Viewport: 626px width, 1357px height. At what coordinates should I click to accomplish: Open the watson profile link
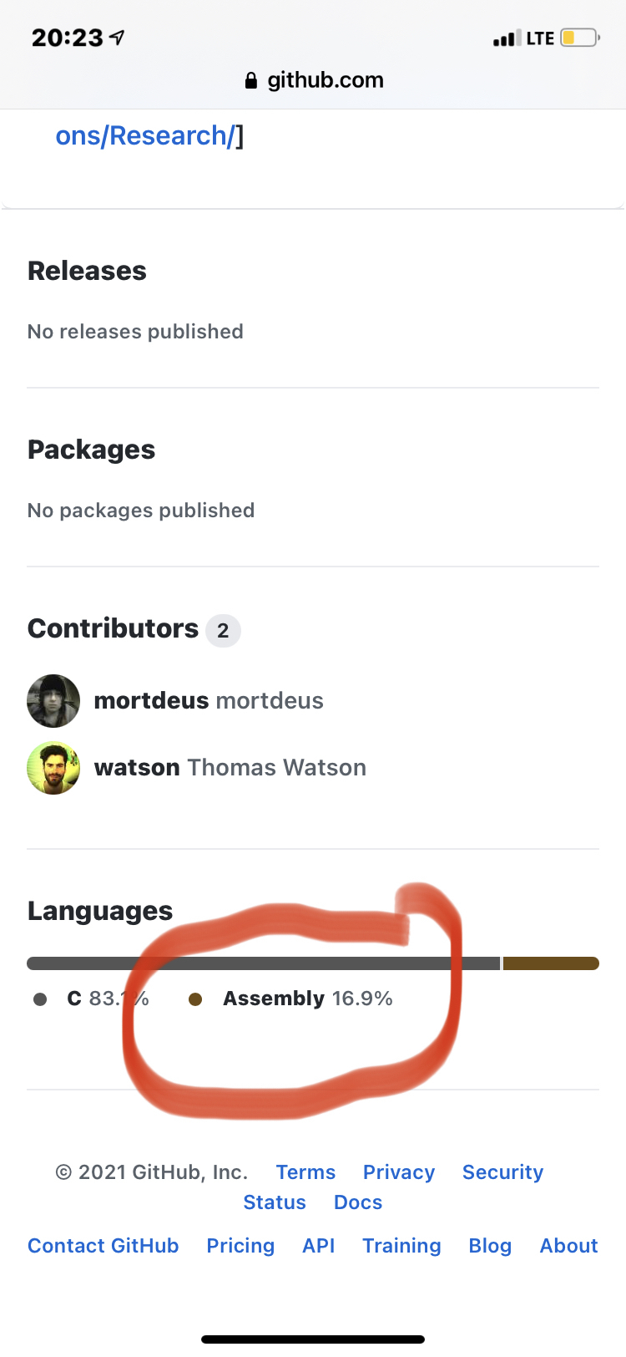pyautogui.click(x=137, y=767)
